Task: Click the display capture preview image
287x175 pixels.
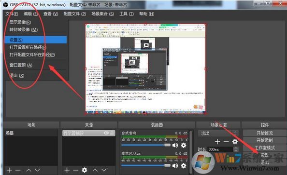Action: coord(145,68)
